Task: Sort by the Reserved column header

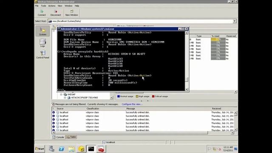Action: 231,36
